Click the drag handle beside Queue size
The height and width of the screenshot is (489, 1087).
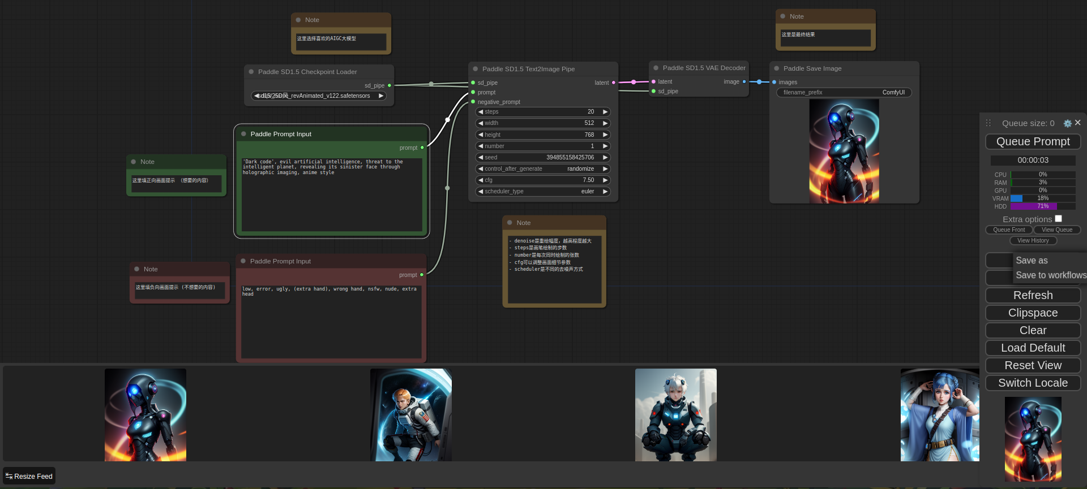(988, 123)
